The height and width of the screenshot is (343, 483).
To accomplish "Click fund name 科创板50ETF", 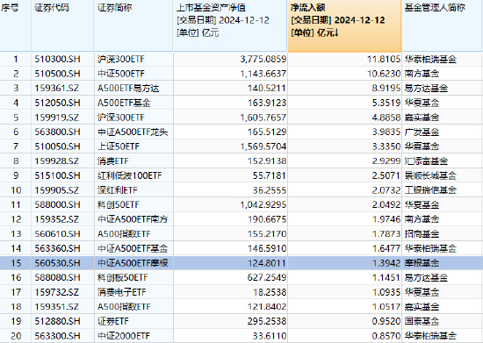I will click(123, 277).
